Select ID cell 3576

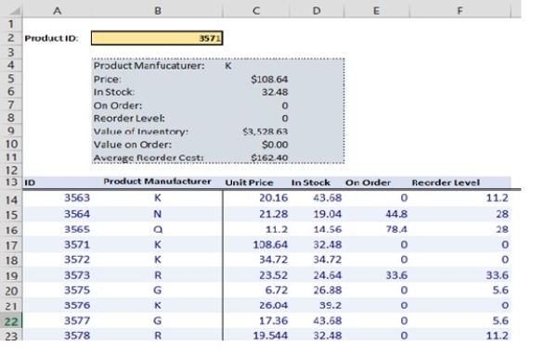(77, 305)
